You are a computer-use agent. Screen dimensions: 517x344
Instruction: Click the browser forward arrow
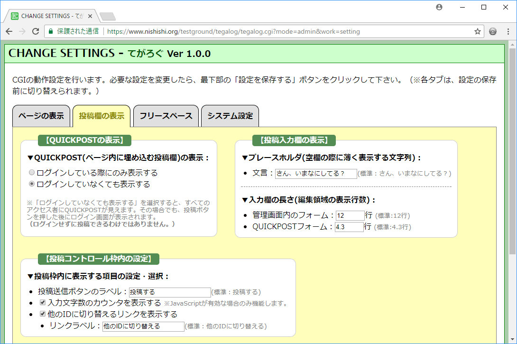(22, 31)
